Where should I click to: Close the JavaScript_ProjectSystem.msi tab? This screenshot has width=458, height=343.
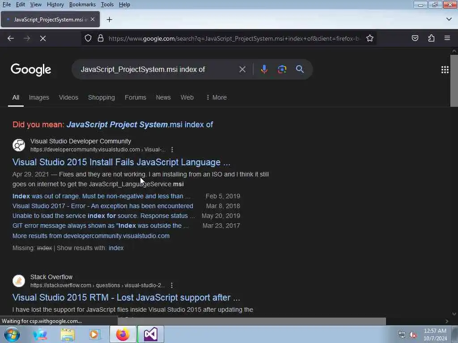coord(93,19)
